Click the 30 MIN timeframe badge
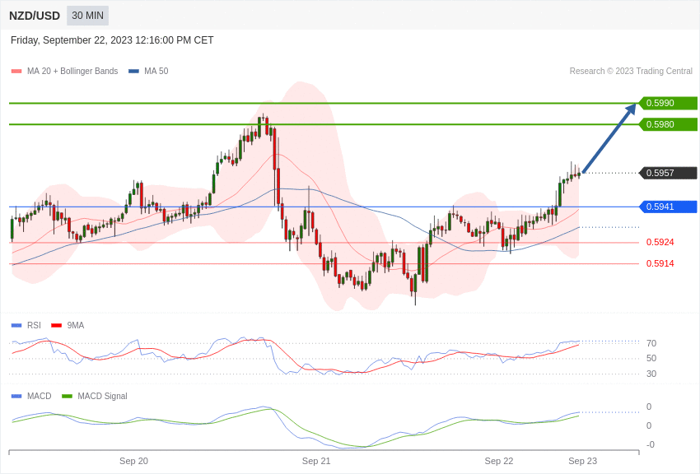Image resolution: width=700 pixels, height=474 pixels. tap(87, 16)
